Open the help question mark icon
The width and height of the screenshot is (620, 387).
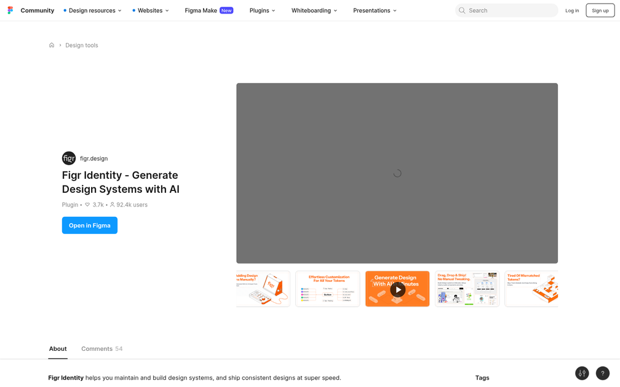[602, 373]
